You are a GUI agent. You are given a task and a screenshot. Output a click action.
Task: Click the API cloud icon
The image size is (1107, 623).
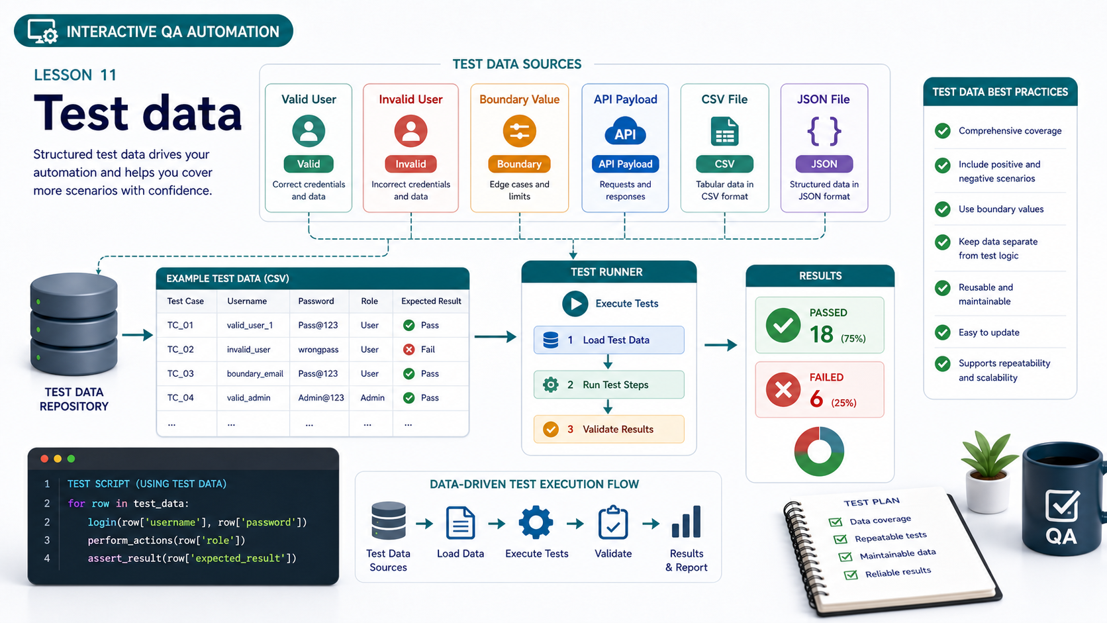(x=625, y=132)
